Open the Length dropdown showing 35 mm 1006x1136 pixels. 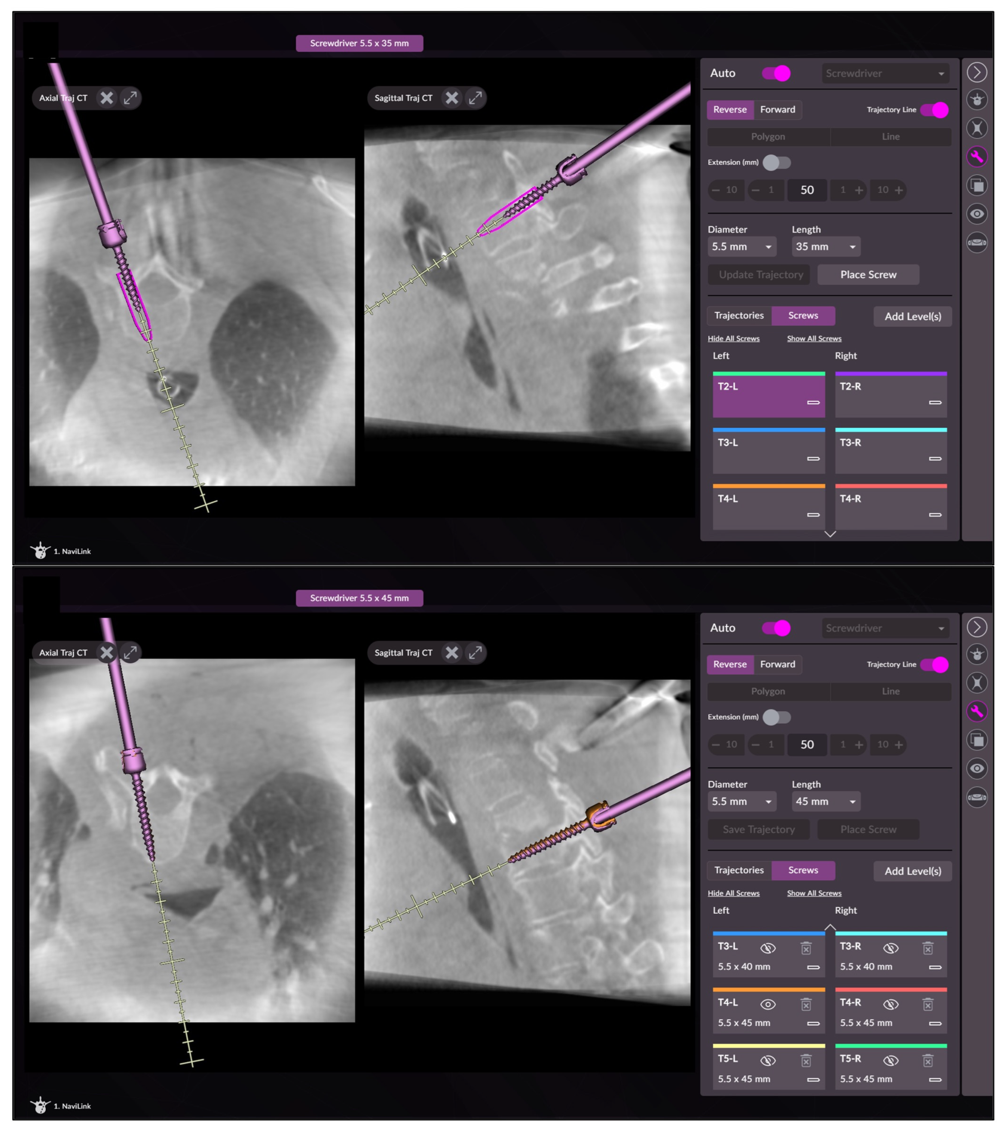[x=825, y=246]
